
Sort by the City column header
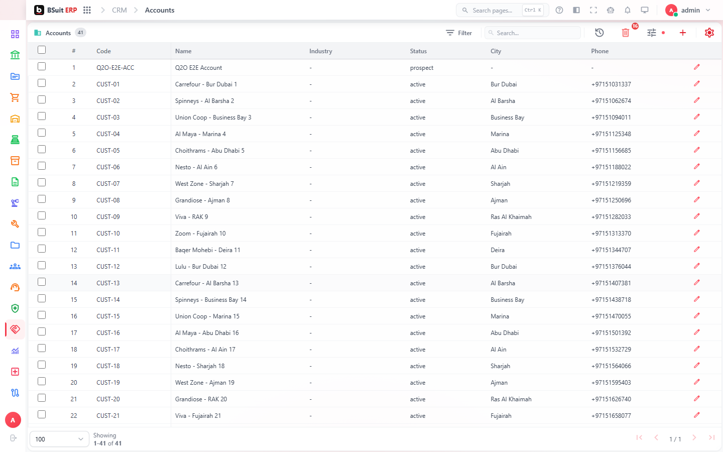click(496, 51)
